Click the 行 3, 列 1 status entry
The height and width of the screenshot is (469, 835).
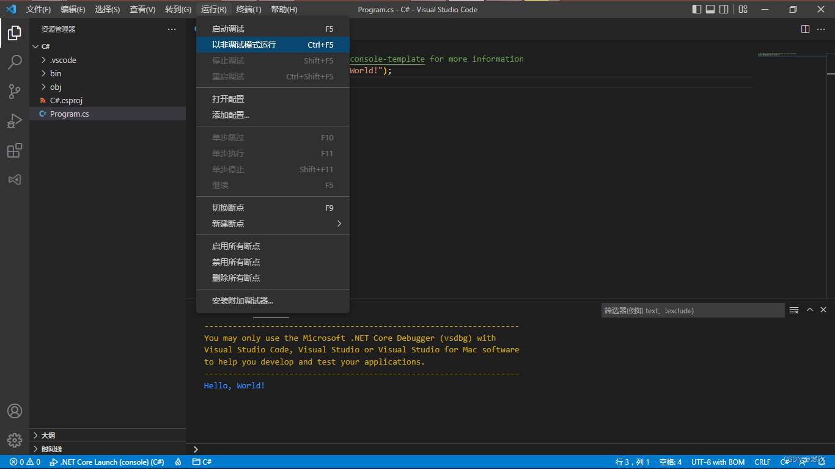(633, 462)
